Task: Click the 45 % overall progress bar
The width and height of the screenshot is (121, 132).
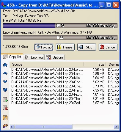Action: click(x=60, y=26)
